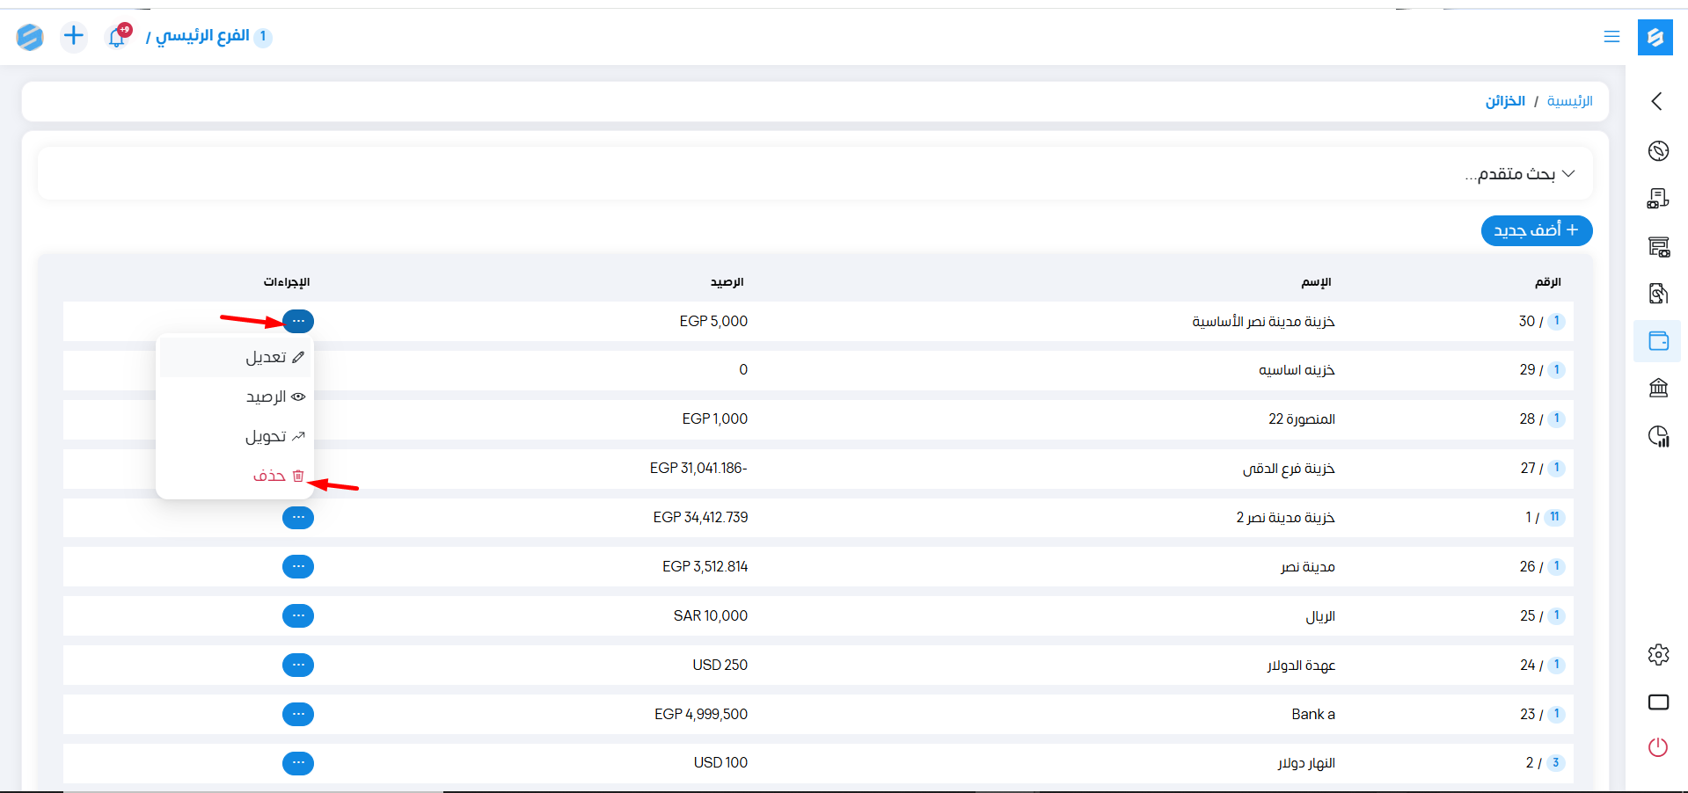Open actions dropdown for عهدة الدولار row
1688x793 pixels.
(x=298, y=666)
